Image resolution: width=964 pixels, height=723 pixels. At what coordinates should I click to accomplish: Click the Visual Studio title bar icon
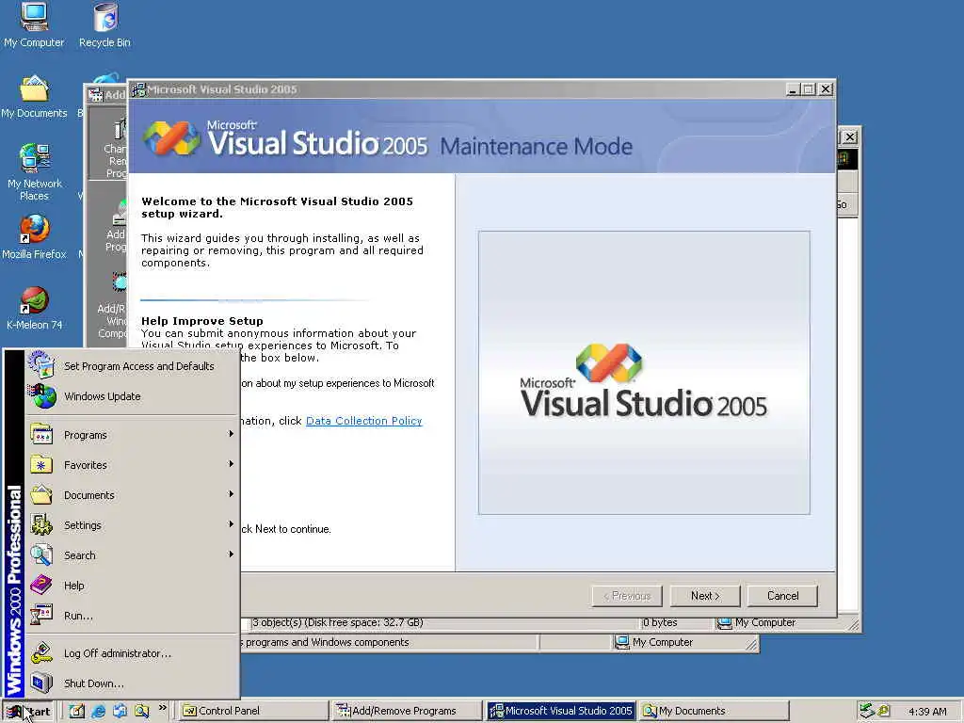[x=139, y=89]
